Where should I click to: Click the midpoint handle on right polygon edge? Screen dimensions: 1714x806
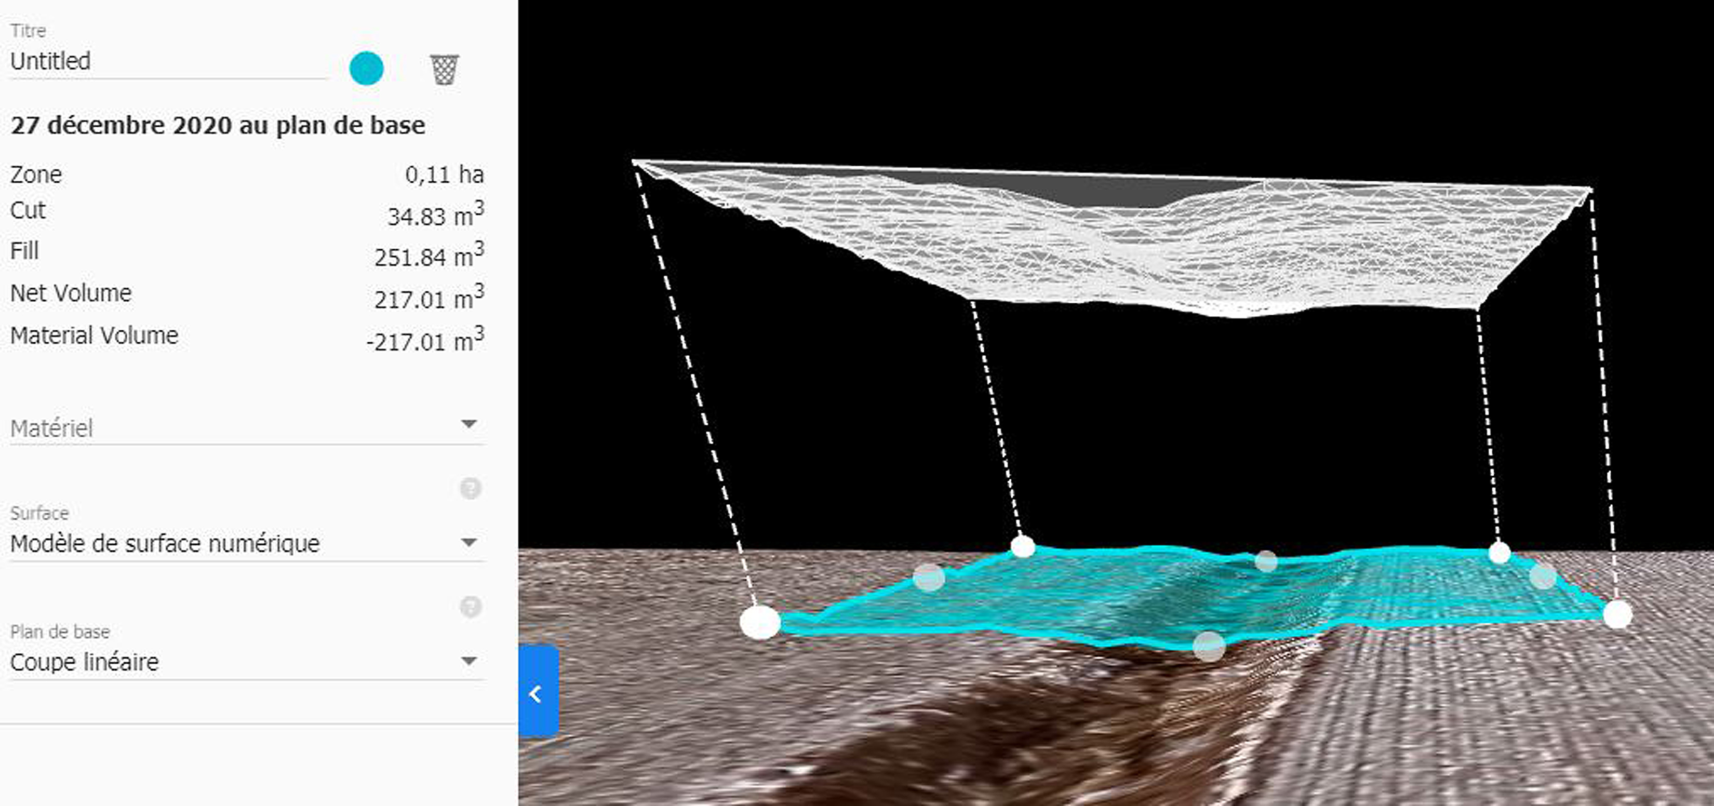(x=1542, y=576)
